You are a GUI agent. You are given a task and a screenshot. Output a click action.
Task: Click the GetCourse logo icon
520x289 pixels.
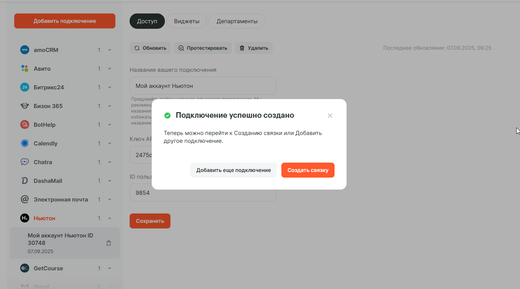click(25, 268)
